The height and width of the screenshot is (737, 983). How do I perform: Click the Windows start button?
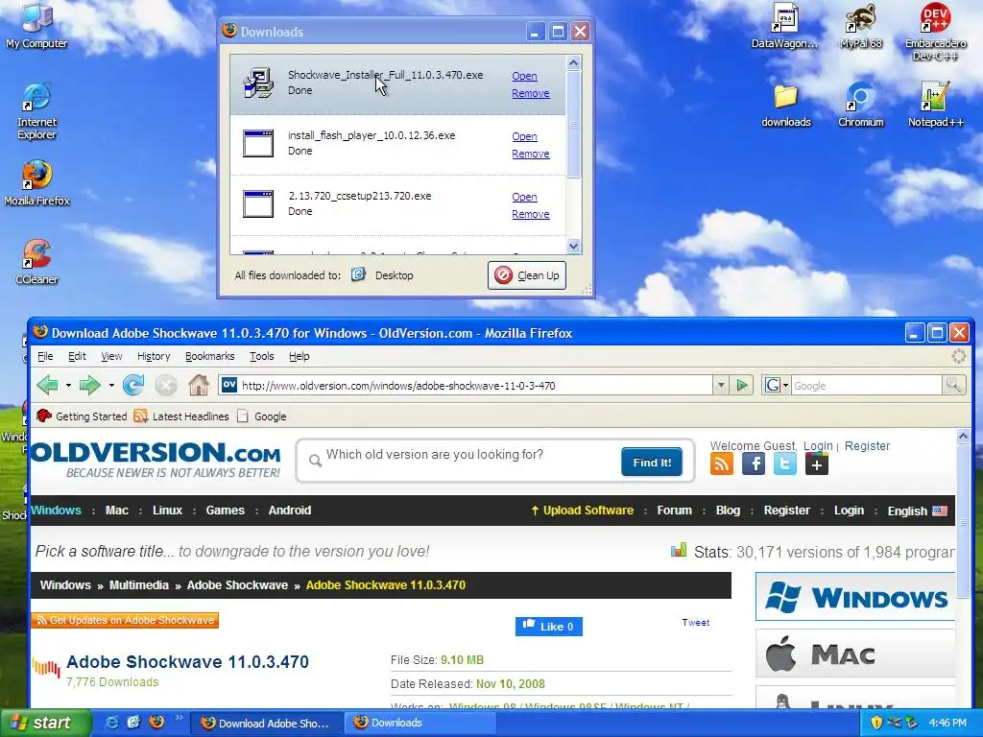45,723
